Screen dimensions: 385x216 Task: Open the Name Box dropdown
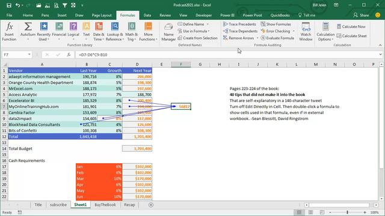click(x=29, y=55)
